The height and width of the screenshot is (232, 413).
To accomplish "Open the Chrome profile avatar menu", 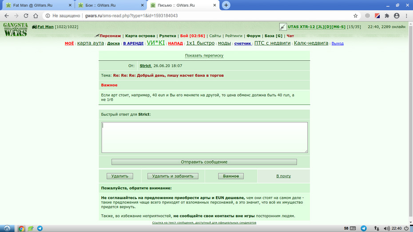I will point(397,16).
